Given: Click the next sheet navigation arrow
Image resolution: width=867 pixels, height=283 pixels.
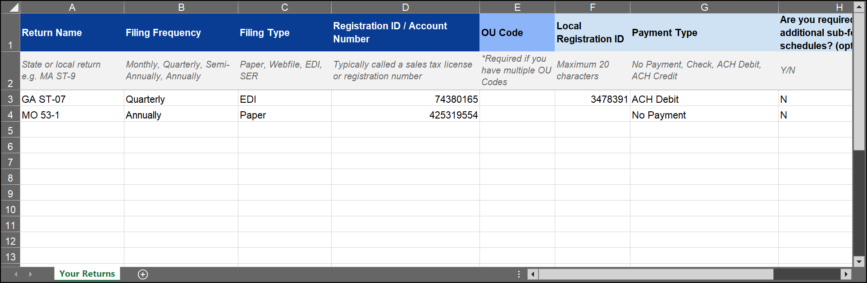Looking at the screenshot, I should pyautogui.click(x=30, y=274).
